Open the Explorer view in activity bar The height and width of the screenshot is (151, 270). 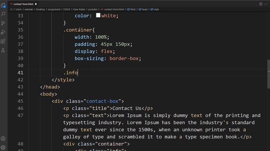3,5
